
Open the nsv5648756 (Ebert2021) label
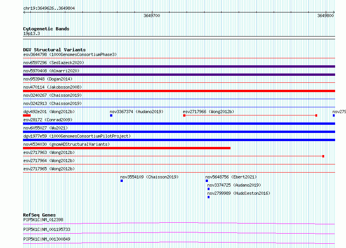231,177
